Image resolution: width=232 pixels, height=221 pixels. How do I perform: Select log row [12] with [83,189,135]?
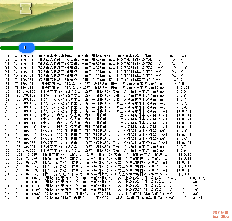pos(96,99)
